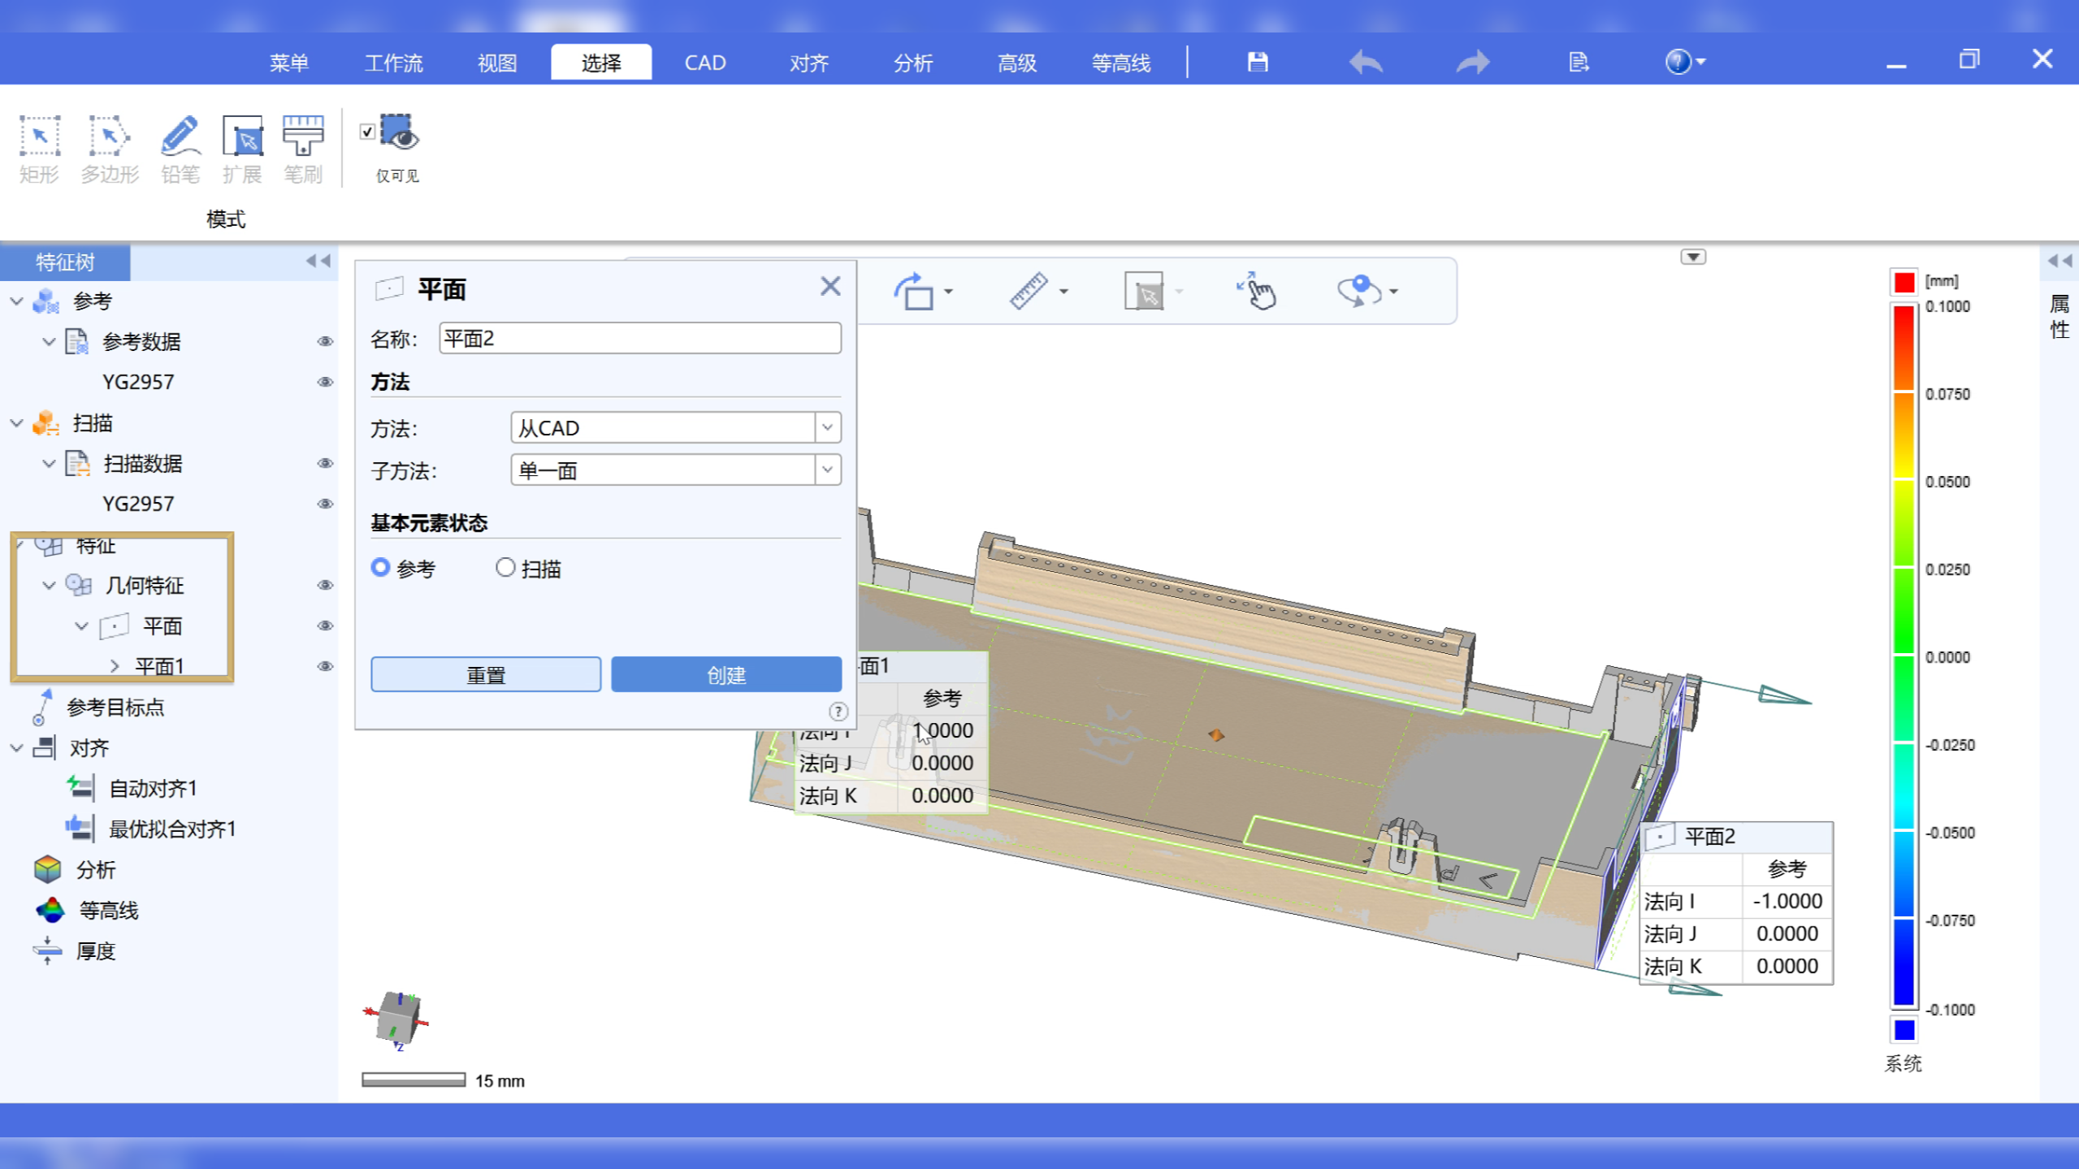Collapse the 几何特征 tree node
Image resolution: width=2079 pixels, height=1169 pixels.
49,586
